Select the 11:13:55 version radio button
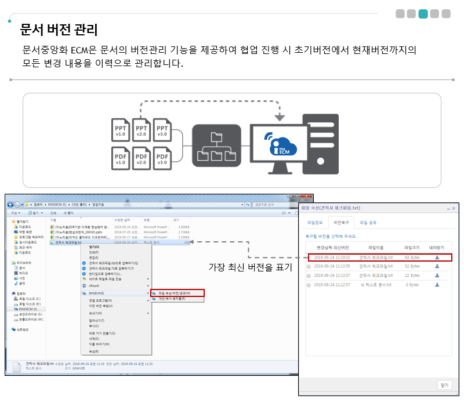This screenshot has height=406, width=464. tap(309, 266)
